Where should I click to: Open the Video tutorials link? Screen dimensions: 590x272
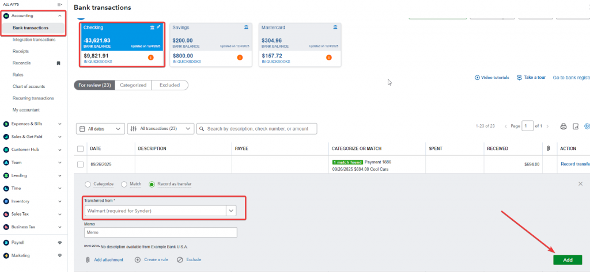coord(491,78)
